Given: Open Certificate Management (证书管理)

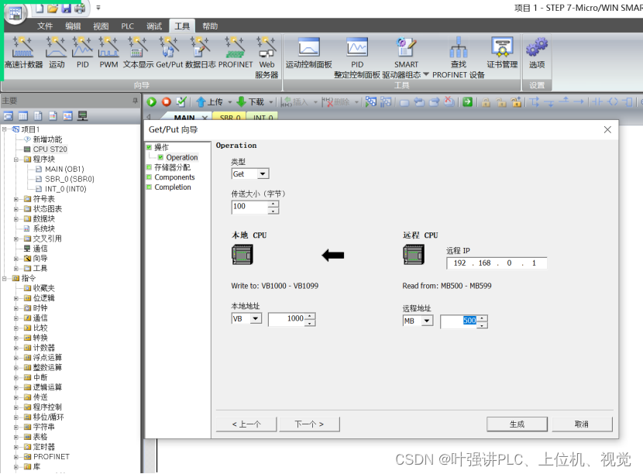Looking at the screenshot, I should point(502,52).
